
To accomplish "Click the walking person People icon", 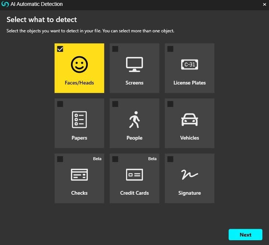I will point(134,120).
